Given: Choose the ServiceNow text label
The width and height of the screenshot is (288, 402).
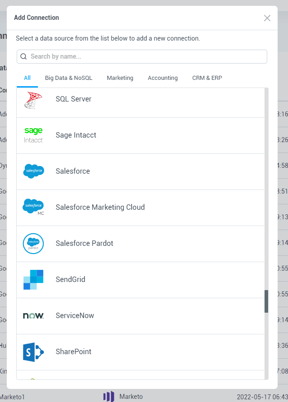Looking at the screenshot, I should pyautogui.click(x=75, y=315).
